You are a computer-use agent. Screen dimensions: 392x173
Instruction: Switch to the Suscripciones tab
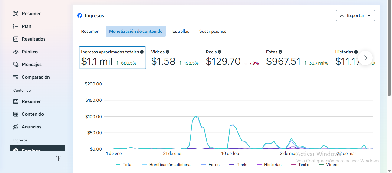pyautogui.click(x=213, y=31)
